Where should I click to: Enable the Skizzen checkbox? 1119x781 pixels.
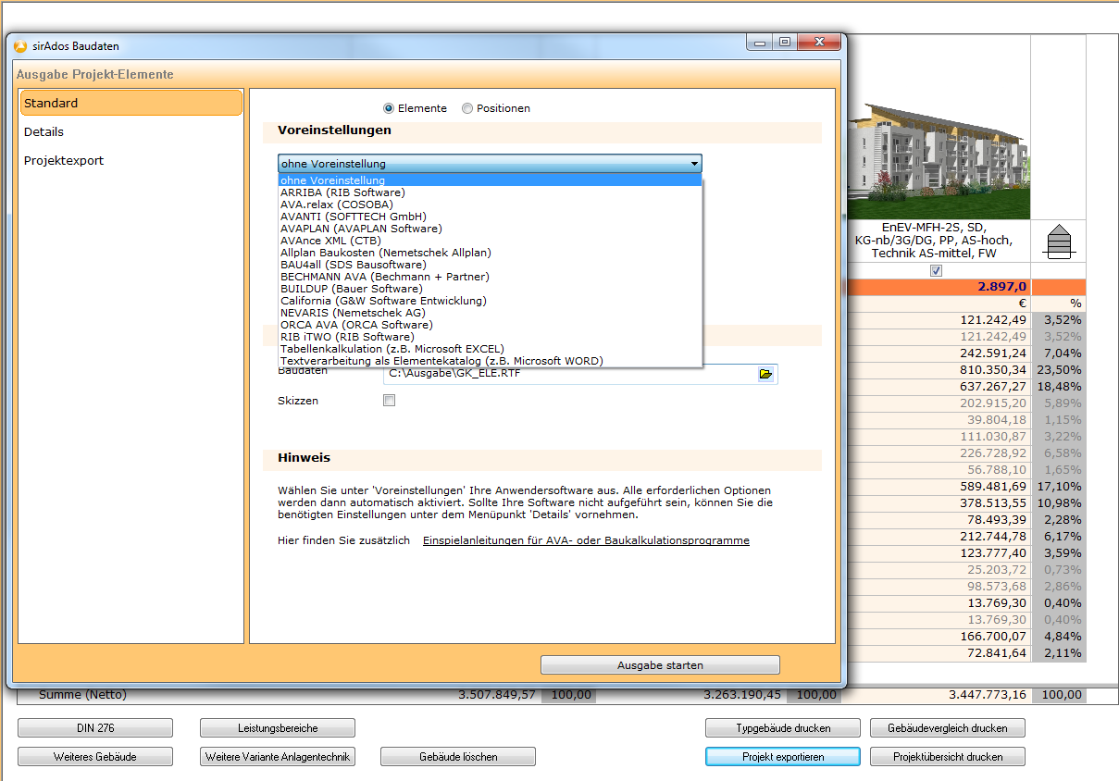390,401
